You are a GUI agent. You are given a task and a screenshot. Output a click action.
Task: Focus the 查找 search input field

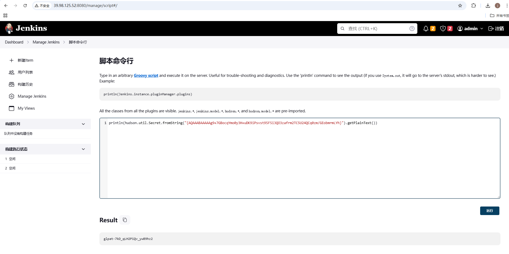[377, 29]
